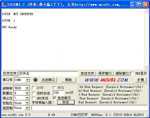150x118 pixels.
Task: Open the 数据位 data bits dropdown
Action: click(x=27, y=93)
